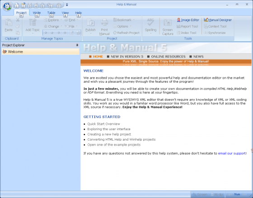Follow the email our support link

click(x=232, y=153)
